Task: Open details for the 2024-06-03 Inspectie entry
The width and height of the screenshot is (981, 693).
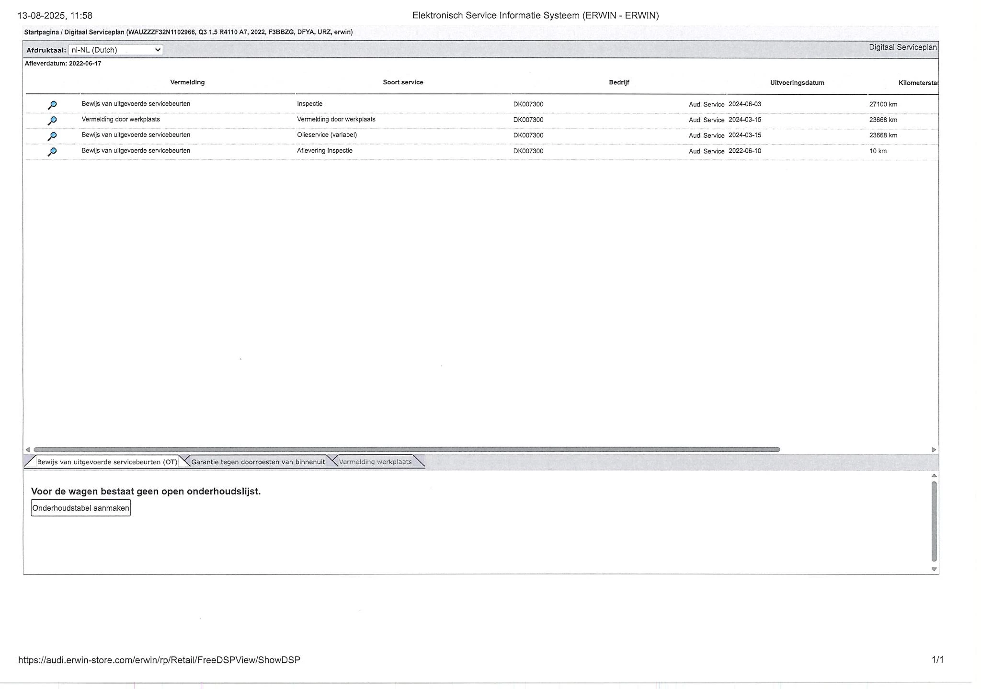Action: click(x=52, y=104)
